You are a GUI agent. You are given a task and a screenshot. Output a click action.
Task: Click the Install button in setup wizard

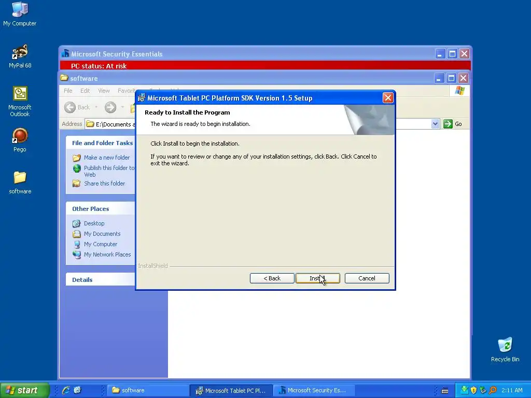[318, 278]
